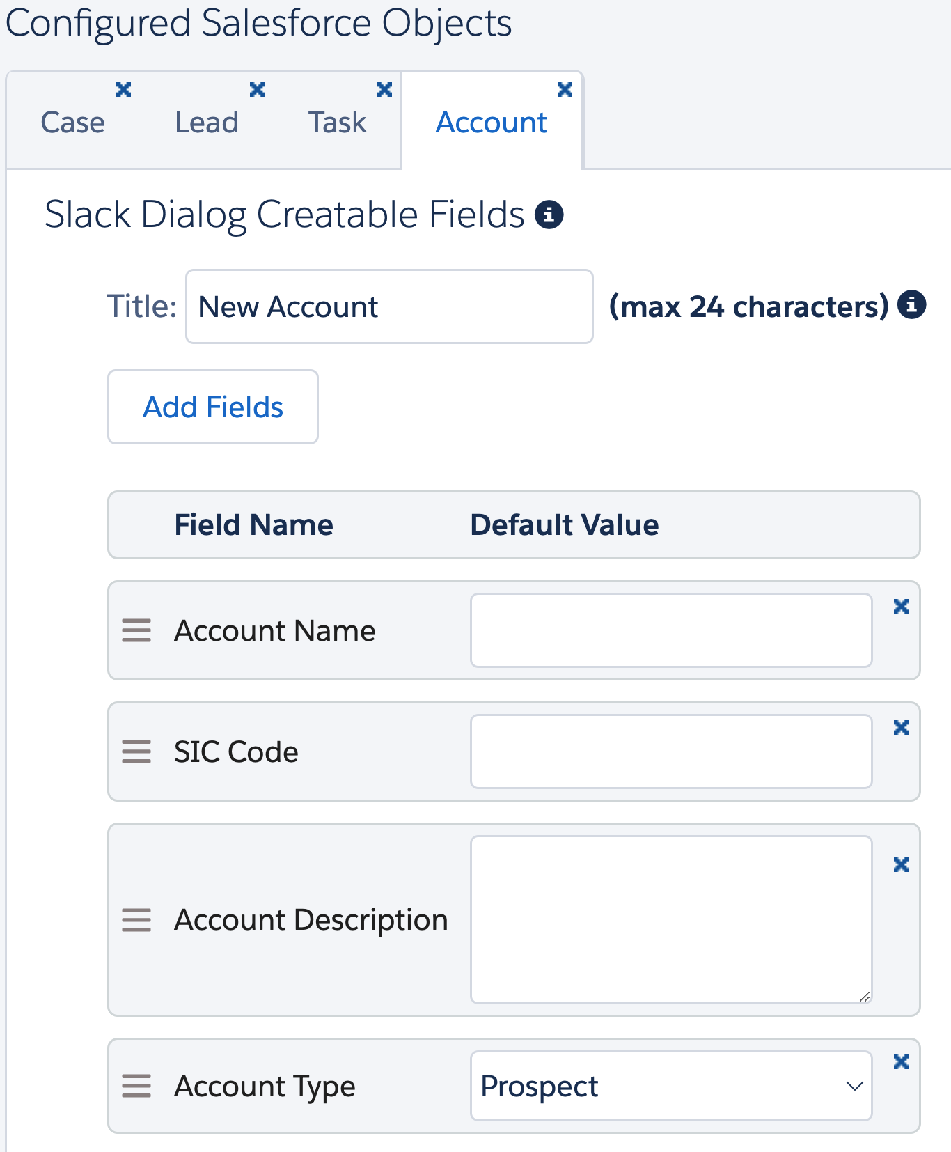Delete the Account Description field row
This screenshot has width=951, height=1152.
901,864
